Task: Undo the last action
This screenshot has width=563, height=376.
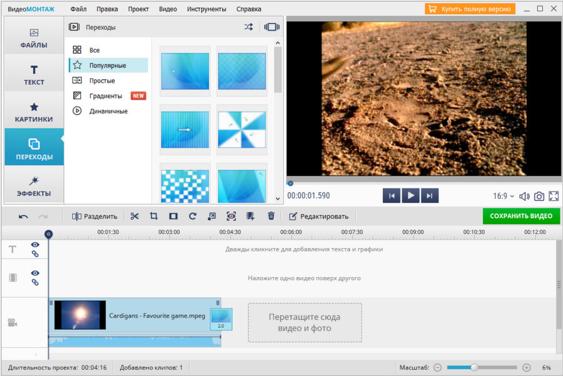Action: [23, 216]
